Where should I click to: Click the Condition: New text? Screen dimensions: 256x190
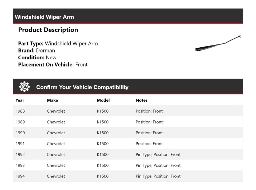37,57
